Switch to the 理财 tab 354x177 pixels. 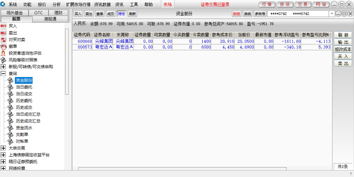58,13
